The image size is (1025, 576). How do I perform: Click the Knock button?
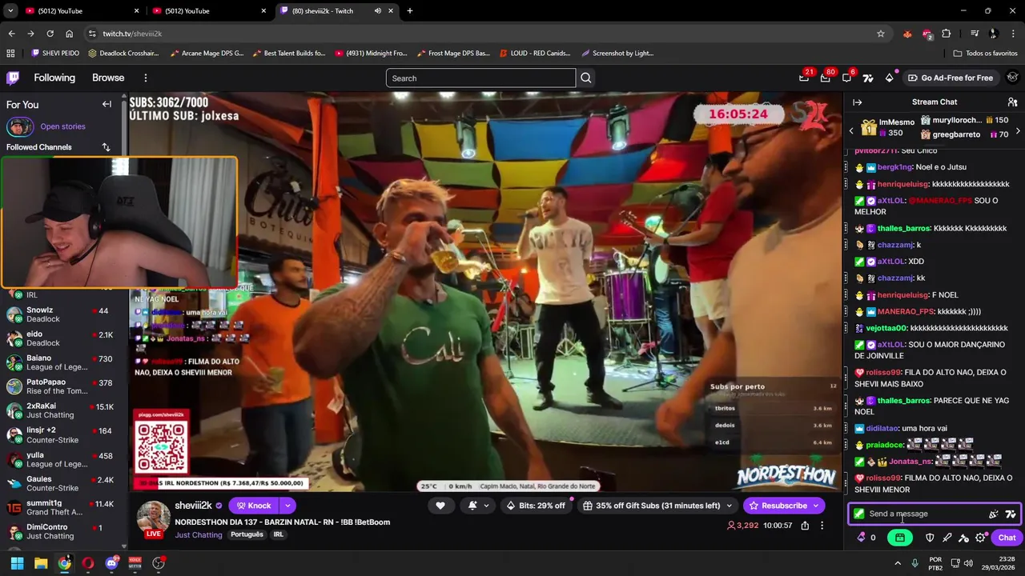pos(252,506)
